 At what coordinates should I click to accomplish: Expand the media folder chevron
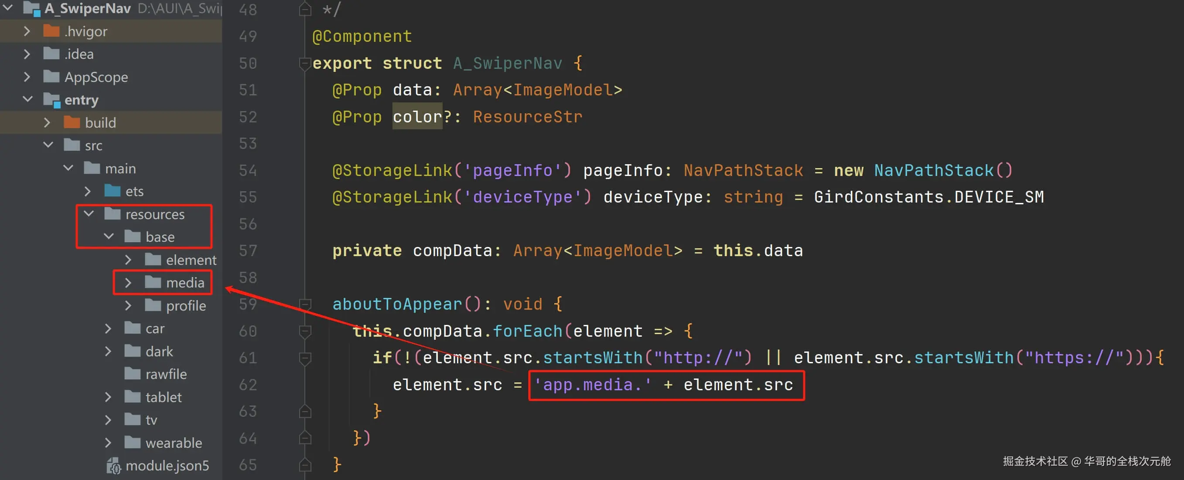128,282
